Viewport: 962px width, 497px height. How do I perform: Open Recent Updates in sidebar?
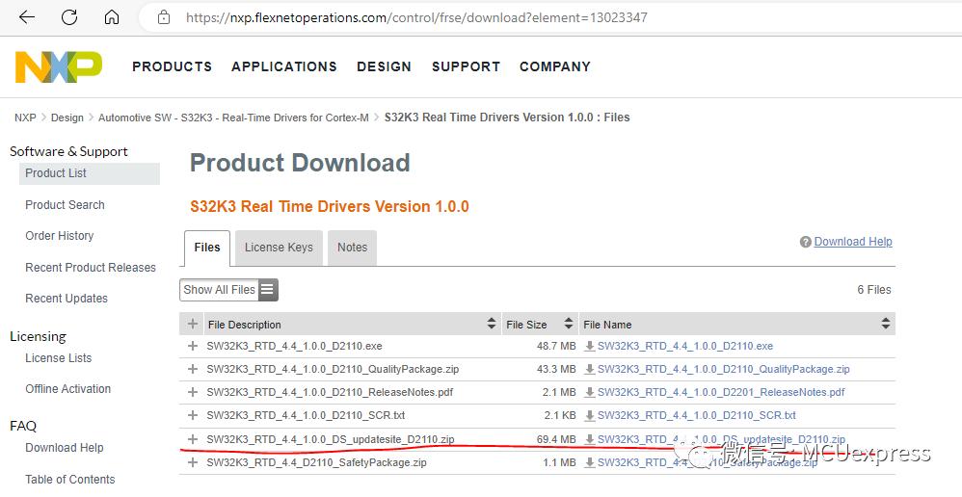tap(67, 299)
